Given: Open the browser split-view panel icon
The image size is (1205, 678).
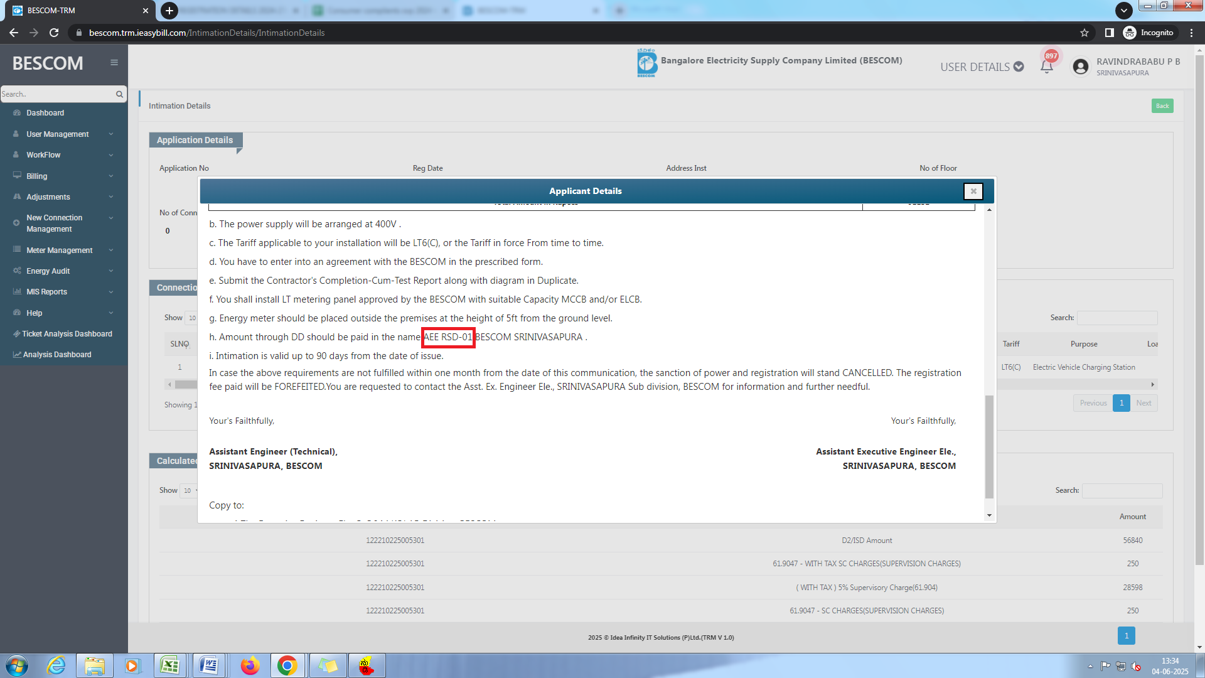Looking at the screenshot, I should coord(1109,33).
